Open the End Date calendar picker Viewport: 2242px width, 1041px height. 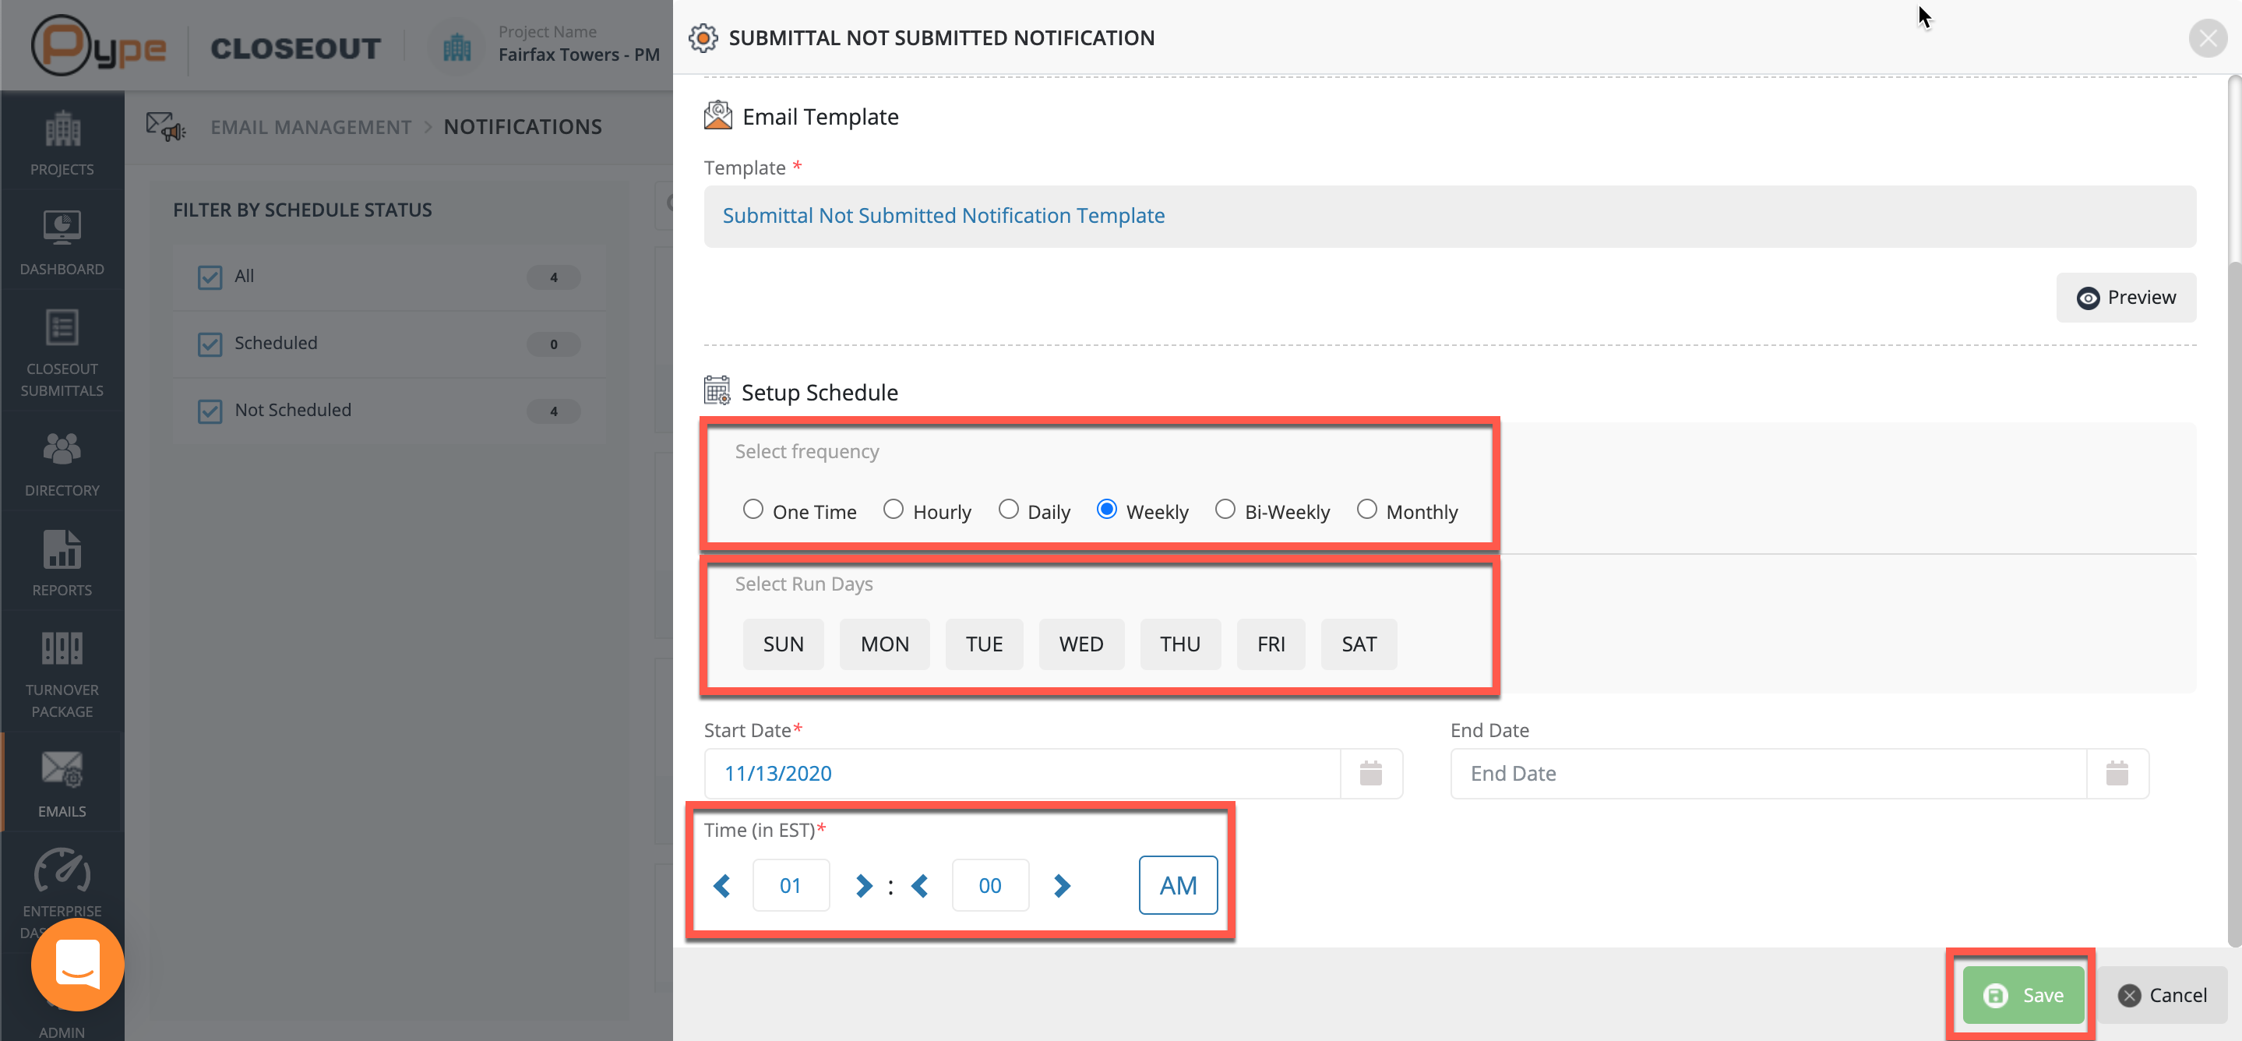[2116, 773]
